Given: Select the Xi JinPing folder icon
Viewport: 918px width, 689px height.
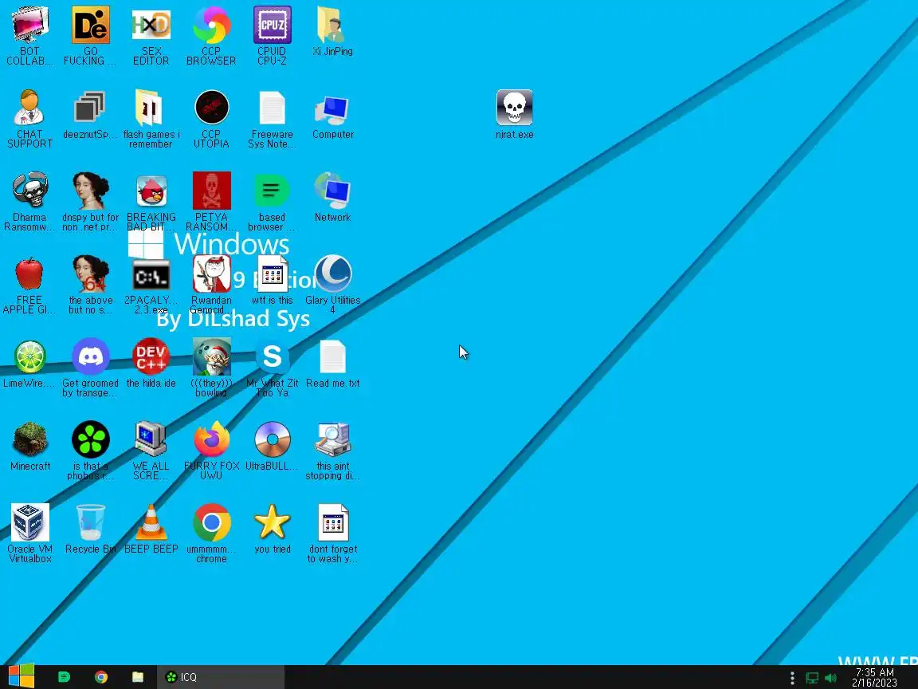Looking at the screenshot, I should point(332,26).
